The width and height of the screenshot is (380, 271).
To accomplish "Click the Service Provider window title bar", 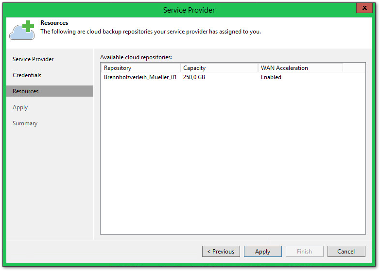I will tap(189, 10).
